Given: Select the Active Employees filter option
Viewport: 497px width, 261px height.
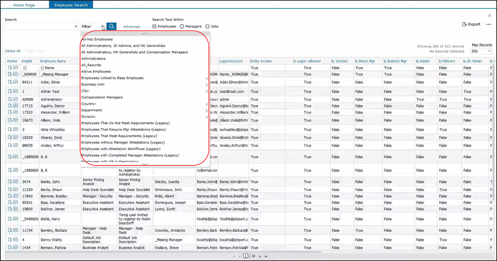Looking at the screenshot, I should coord(96,72).
